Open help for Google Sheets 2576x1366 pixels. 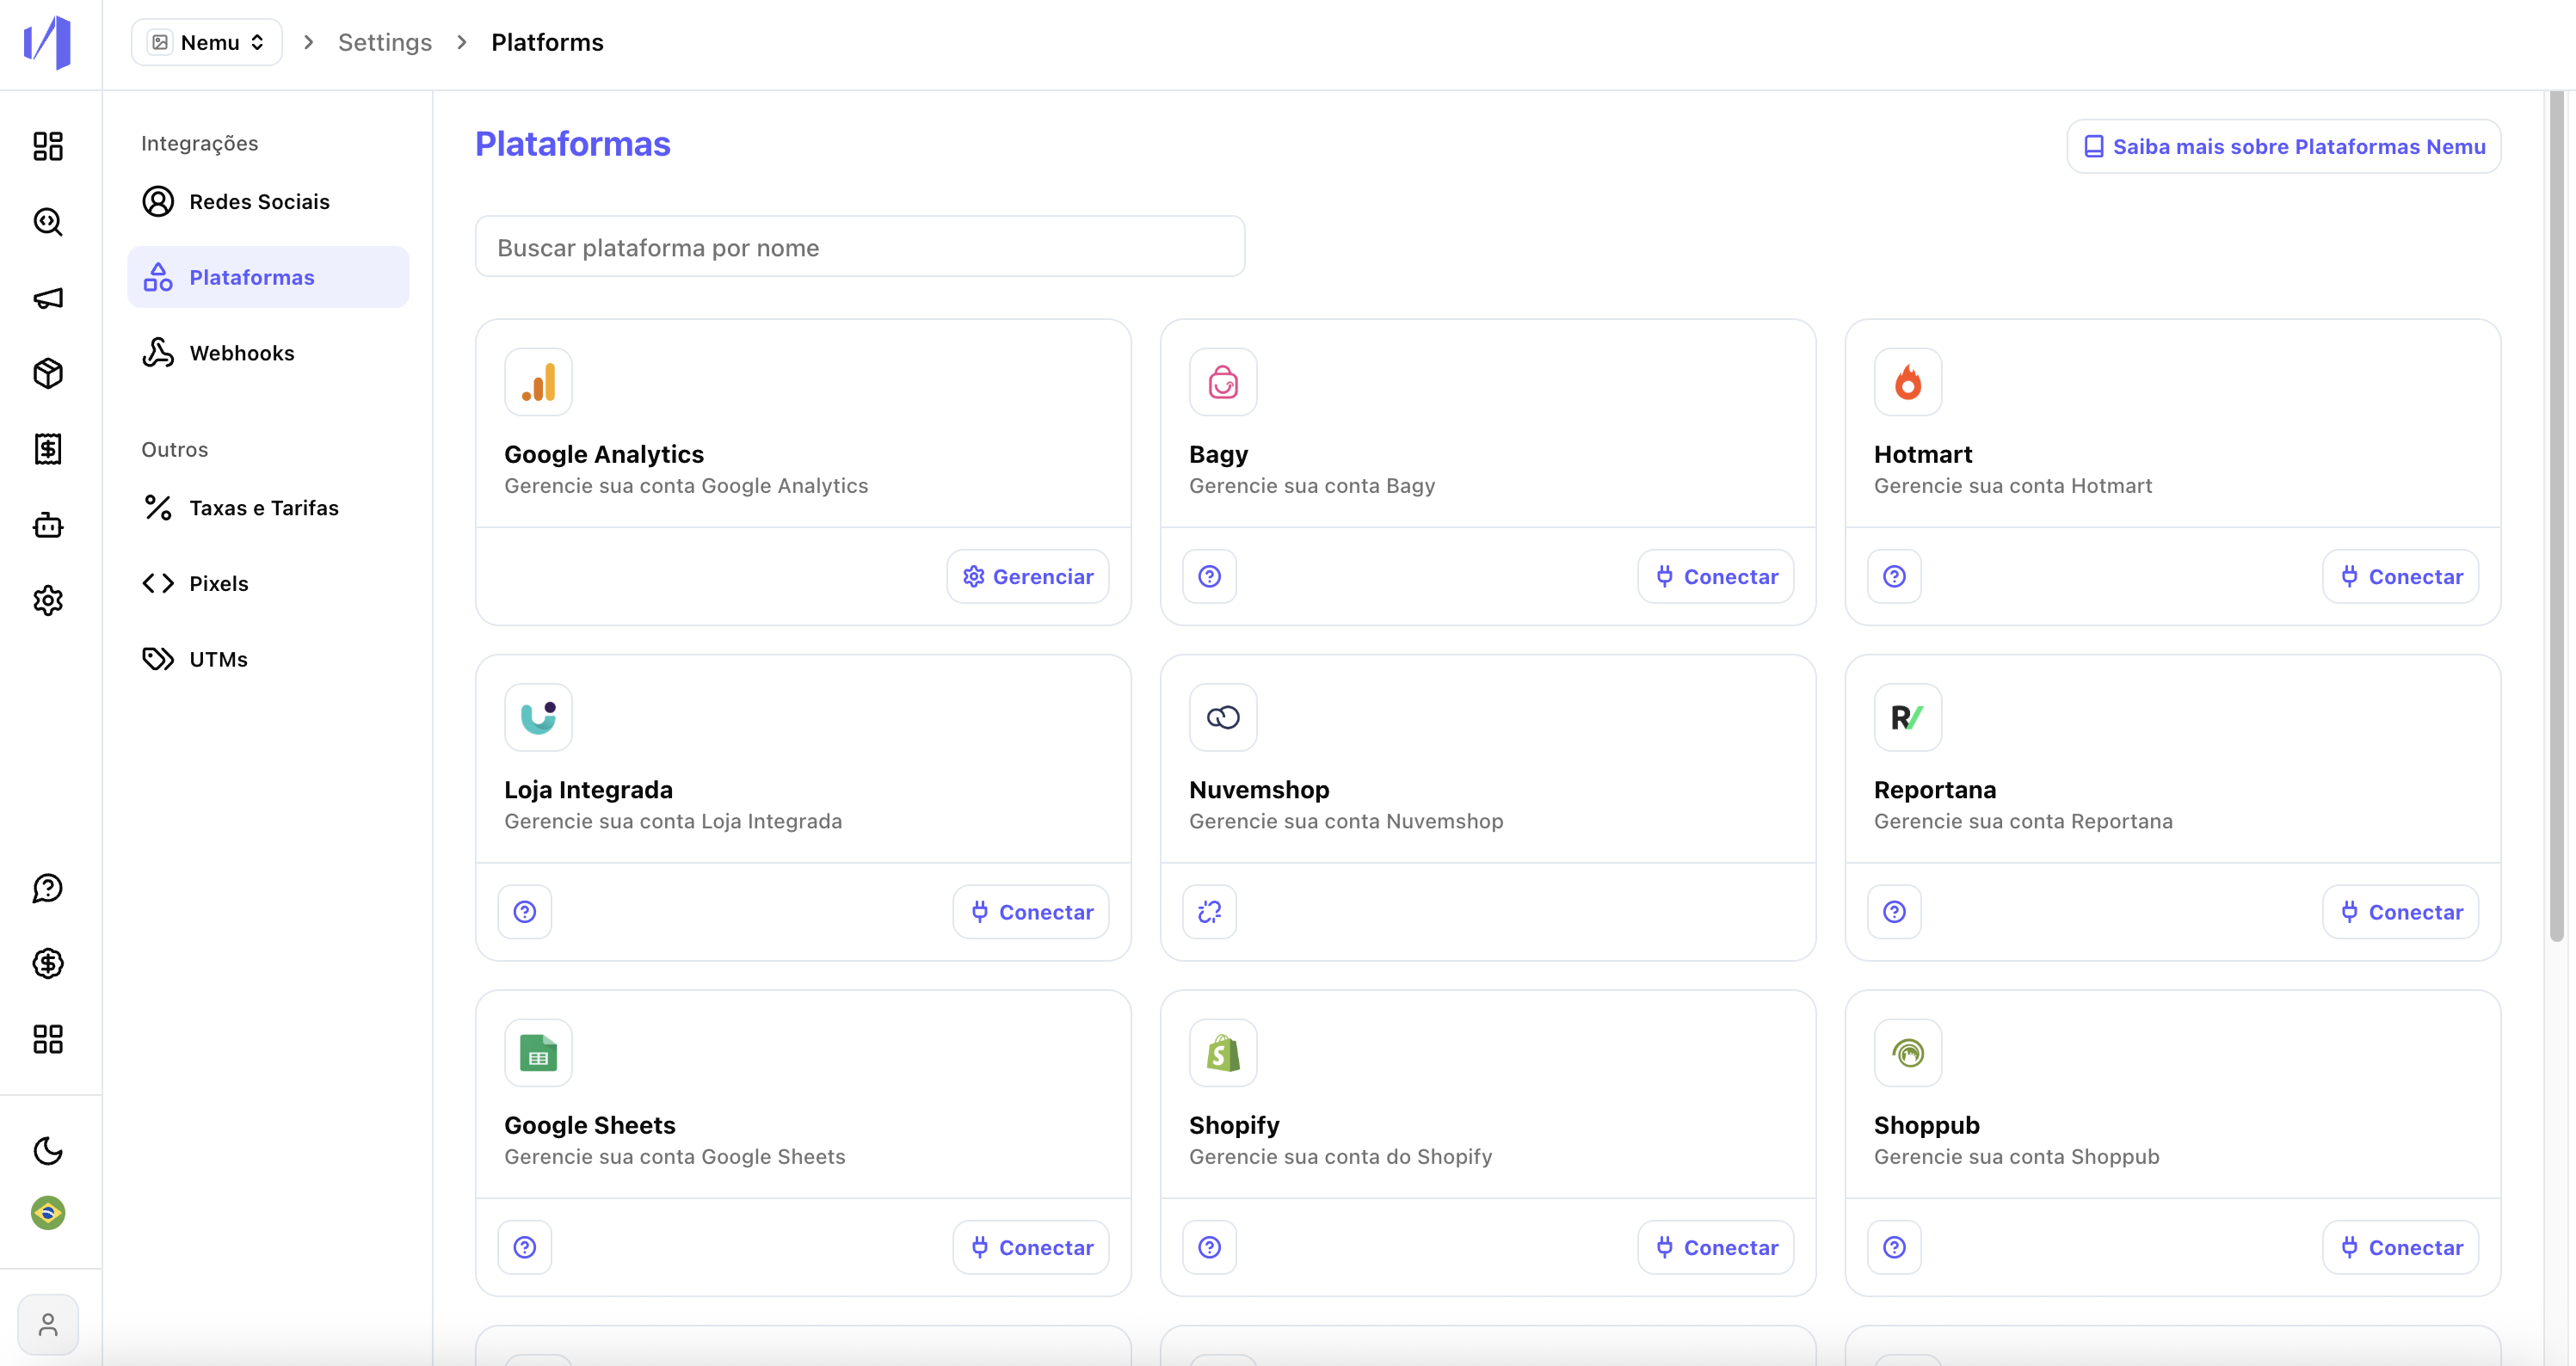coord(525,1247)
